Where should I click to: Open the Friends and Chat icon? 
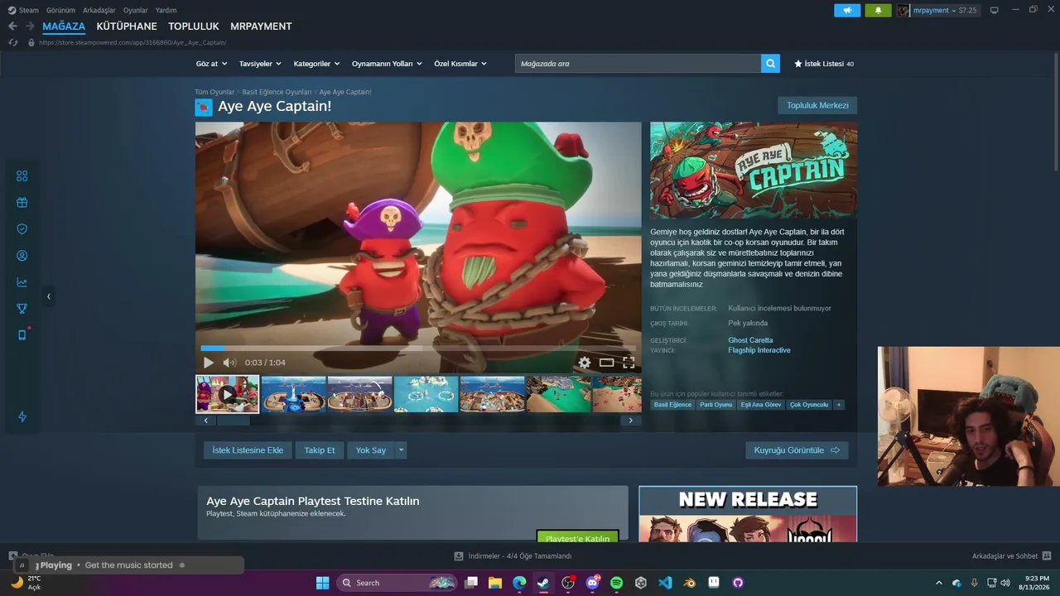click(1047, 556)
